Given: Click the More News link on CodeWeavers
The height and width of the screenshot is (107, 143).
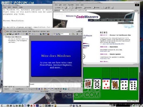Looking at the screenshot, I should point(104,61).
